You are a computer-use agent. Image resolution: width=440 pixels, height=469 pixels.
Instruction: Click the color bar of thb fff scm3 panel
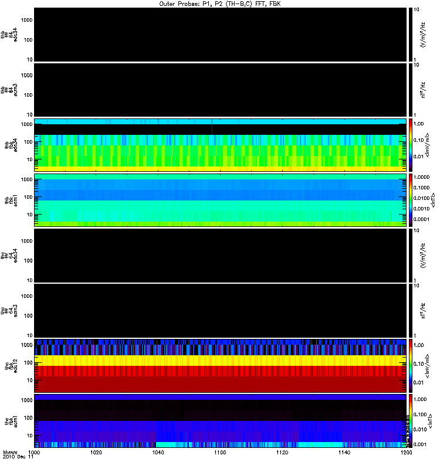pyautogui.click(x=410, y=90)
